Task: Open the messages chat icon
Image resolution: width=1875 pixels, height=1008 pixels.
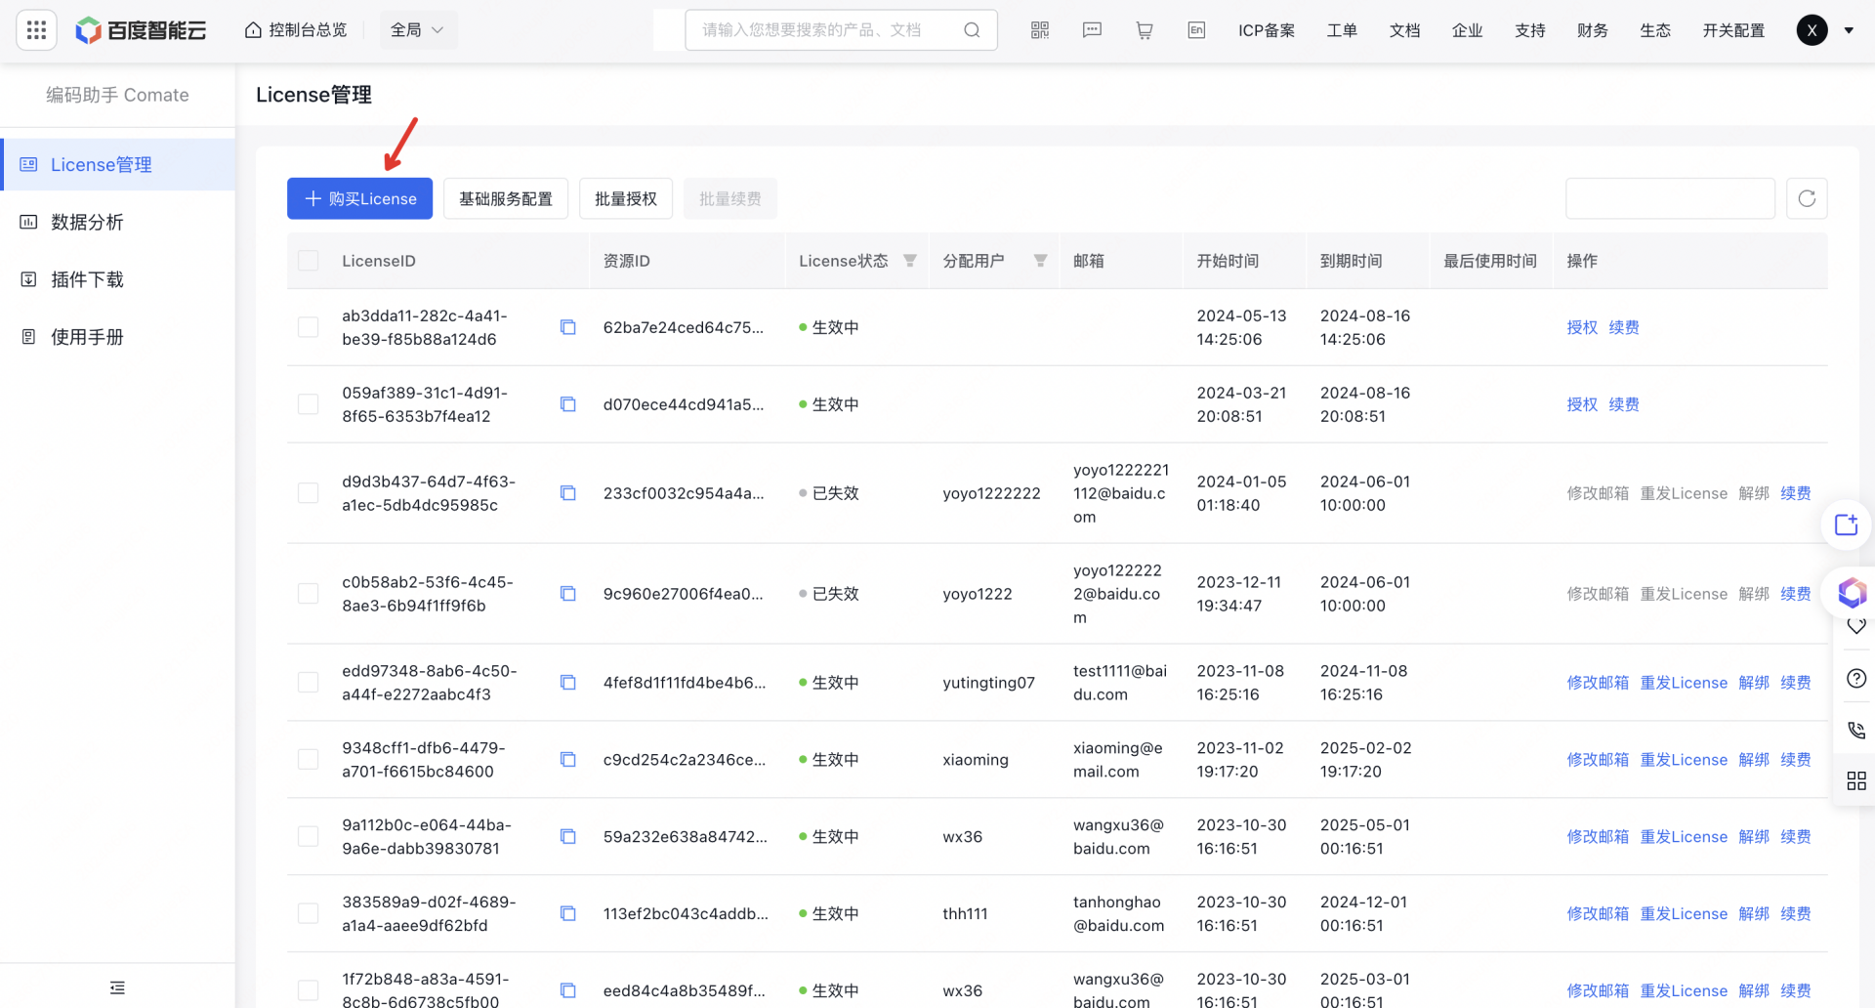Action: coord(1092,30)
